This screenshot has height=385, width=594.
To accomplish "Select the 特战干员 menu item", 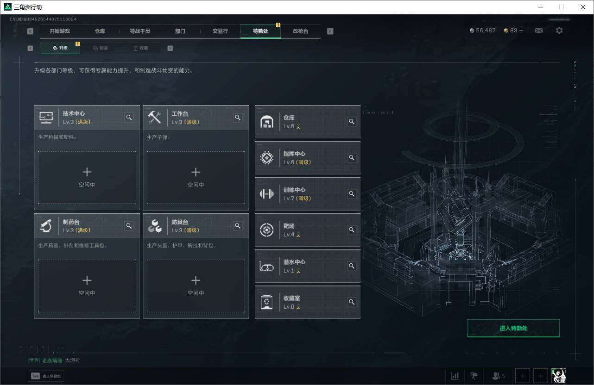I will coord(140,31).
